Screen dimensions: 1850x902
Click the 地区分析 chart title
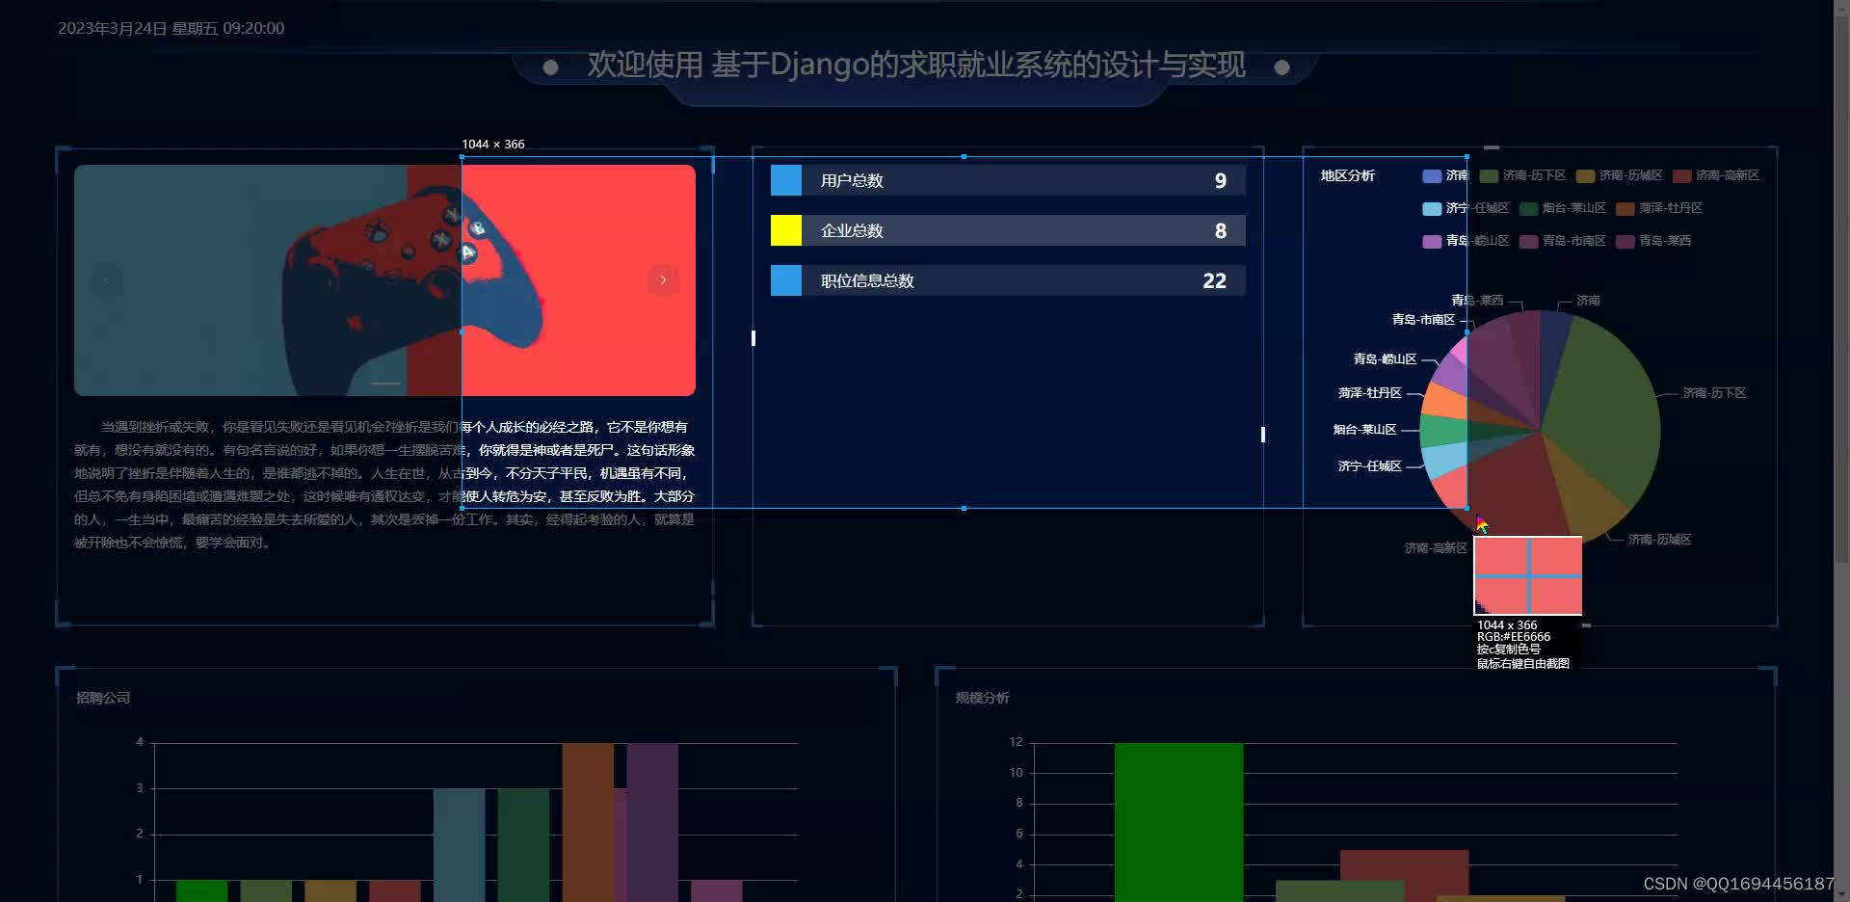tap(1347, 175)
